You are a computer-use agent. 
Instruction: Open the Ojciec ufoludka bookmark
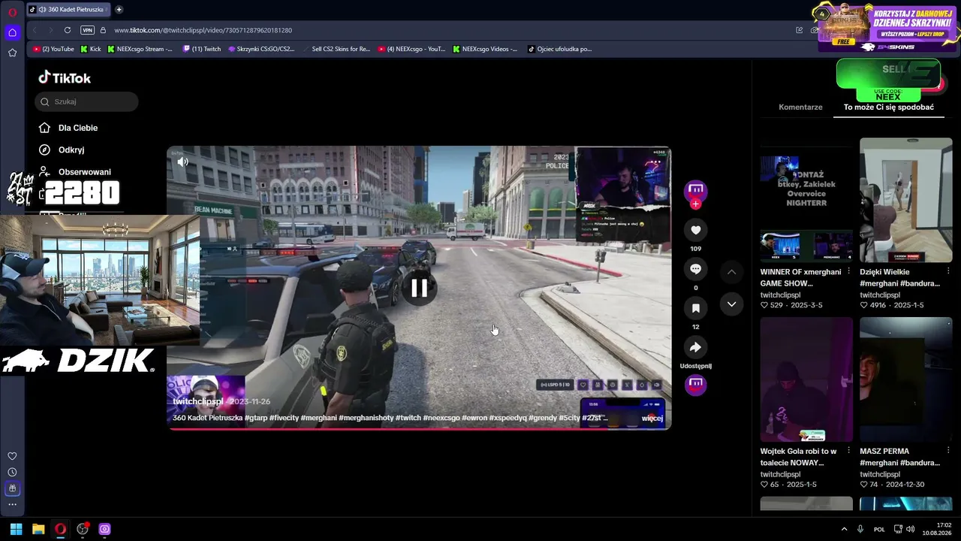point(560,49)
